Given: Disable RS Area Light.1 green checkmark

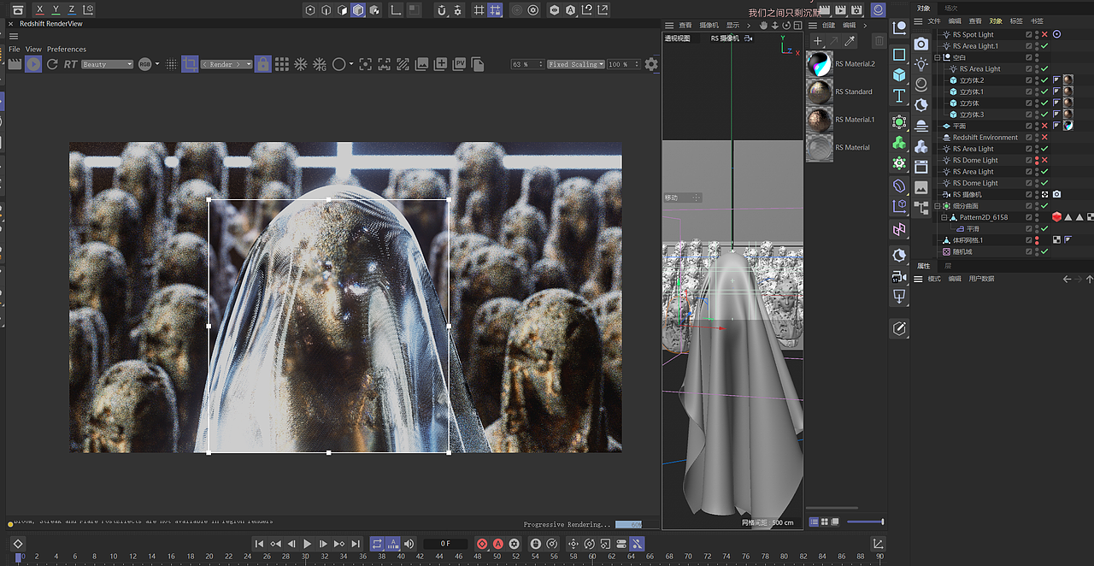Looking at the screenshot, I should 1044,46.
